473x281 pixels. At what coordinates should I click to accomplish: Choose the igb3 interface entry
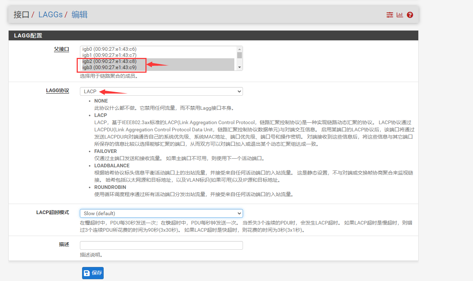tap(109, 67)
